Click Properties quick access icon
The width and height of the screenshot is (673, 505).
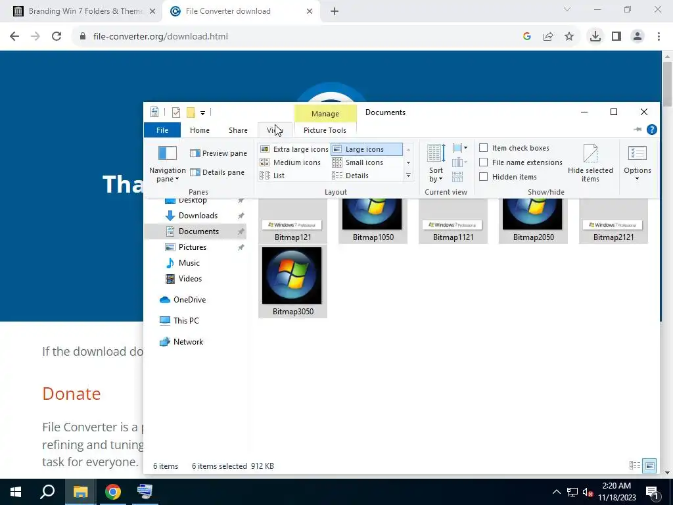[176, 112]
